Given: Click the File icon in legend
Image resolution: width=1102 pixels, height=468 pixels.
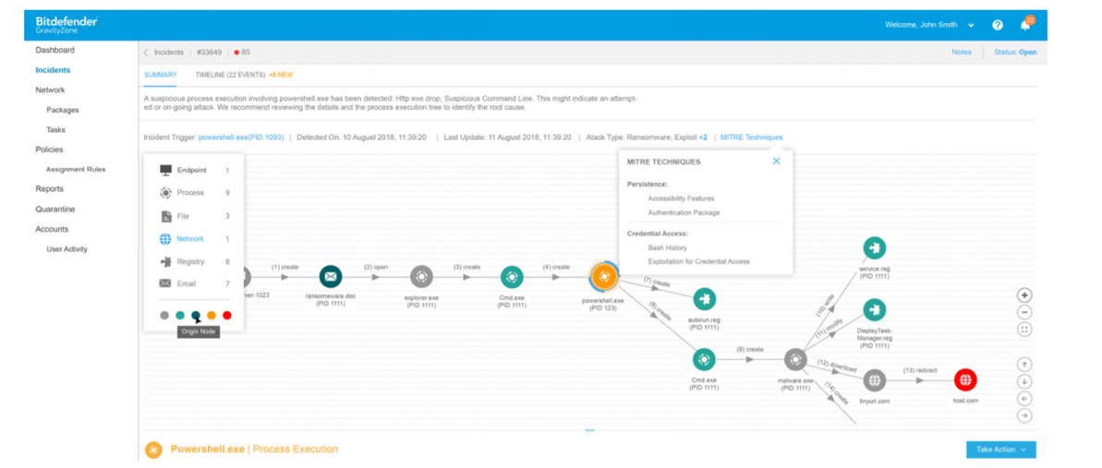Looking at the screenshot, I should tap(165, 216).
